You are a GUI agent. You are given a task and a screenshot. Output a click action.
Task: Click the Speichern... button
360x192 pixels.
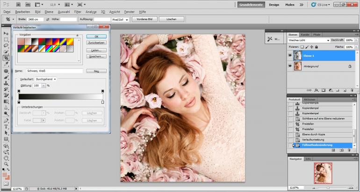click(96, 57)
